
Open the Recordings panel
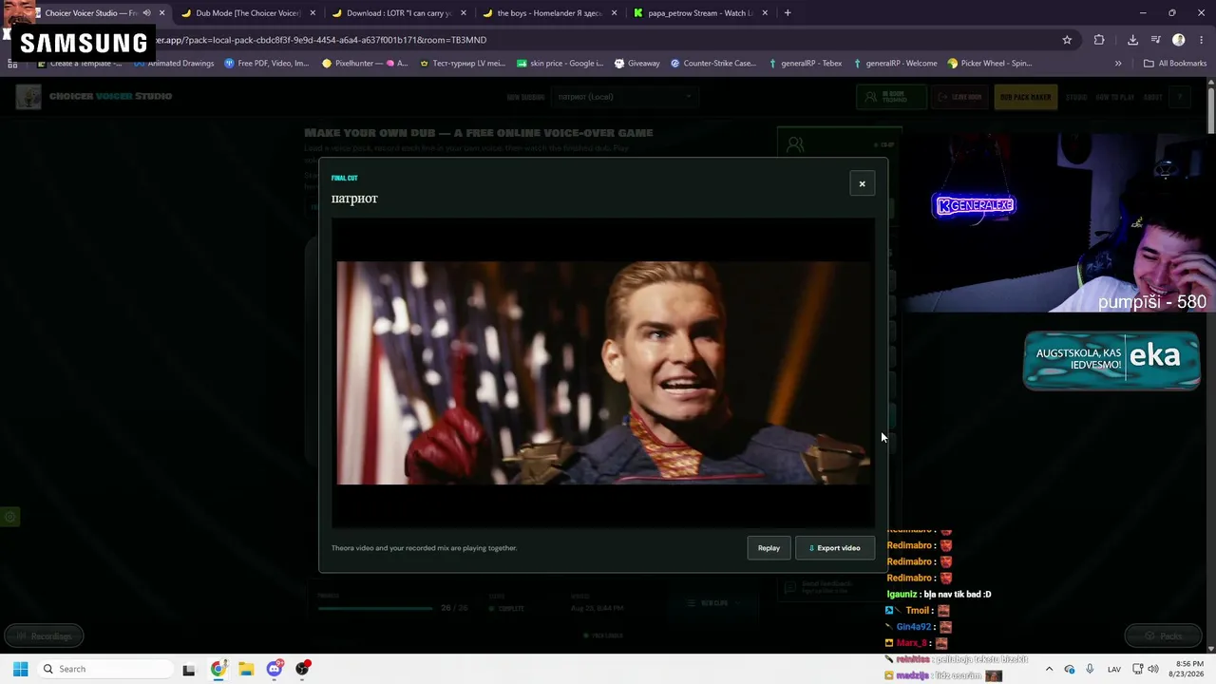[44, 636]
